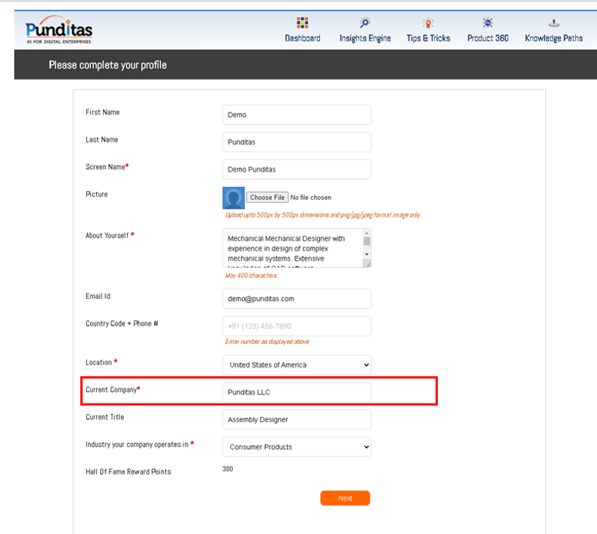Screen dimensions: 597x534
Task: Open the Product 360 icon
Action: pos(487,23)
